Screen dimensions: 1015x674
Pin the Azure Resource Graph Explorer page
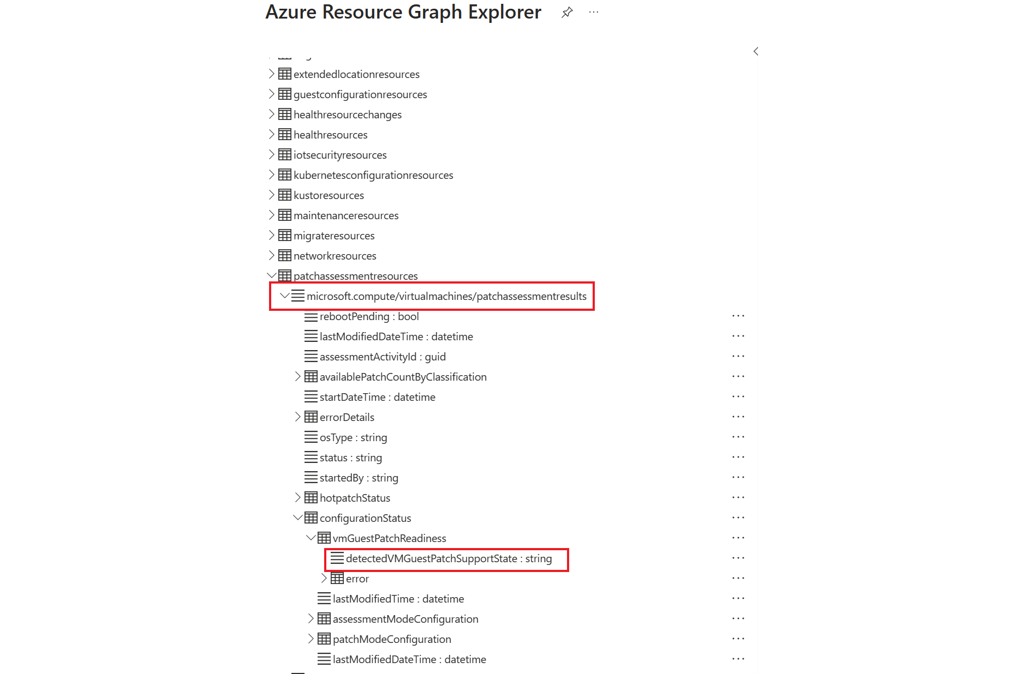click(567, 12)
